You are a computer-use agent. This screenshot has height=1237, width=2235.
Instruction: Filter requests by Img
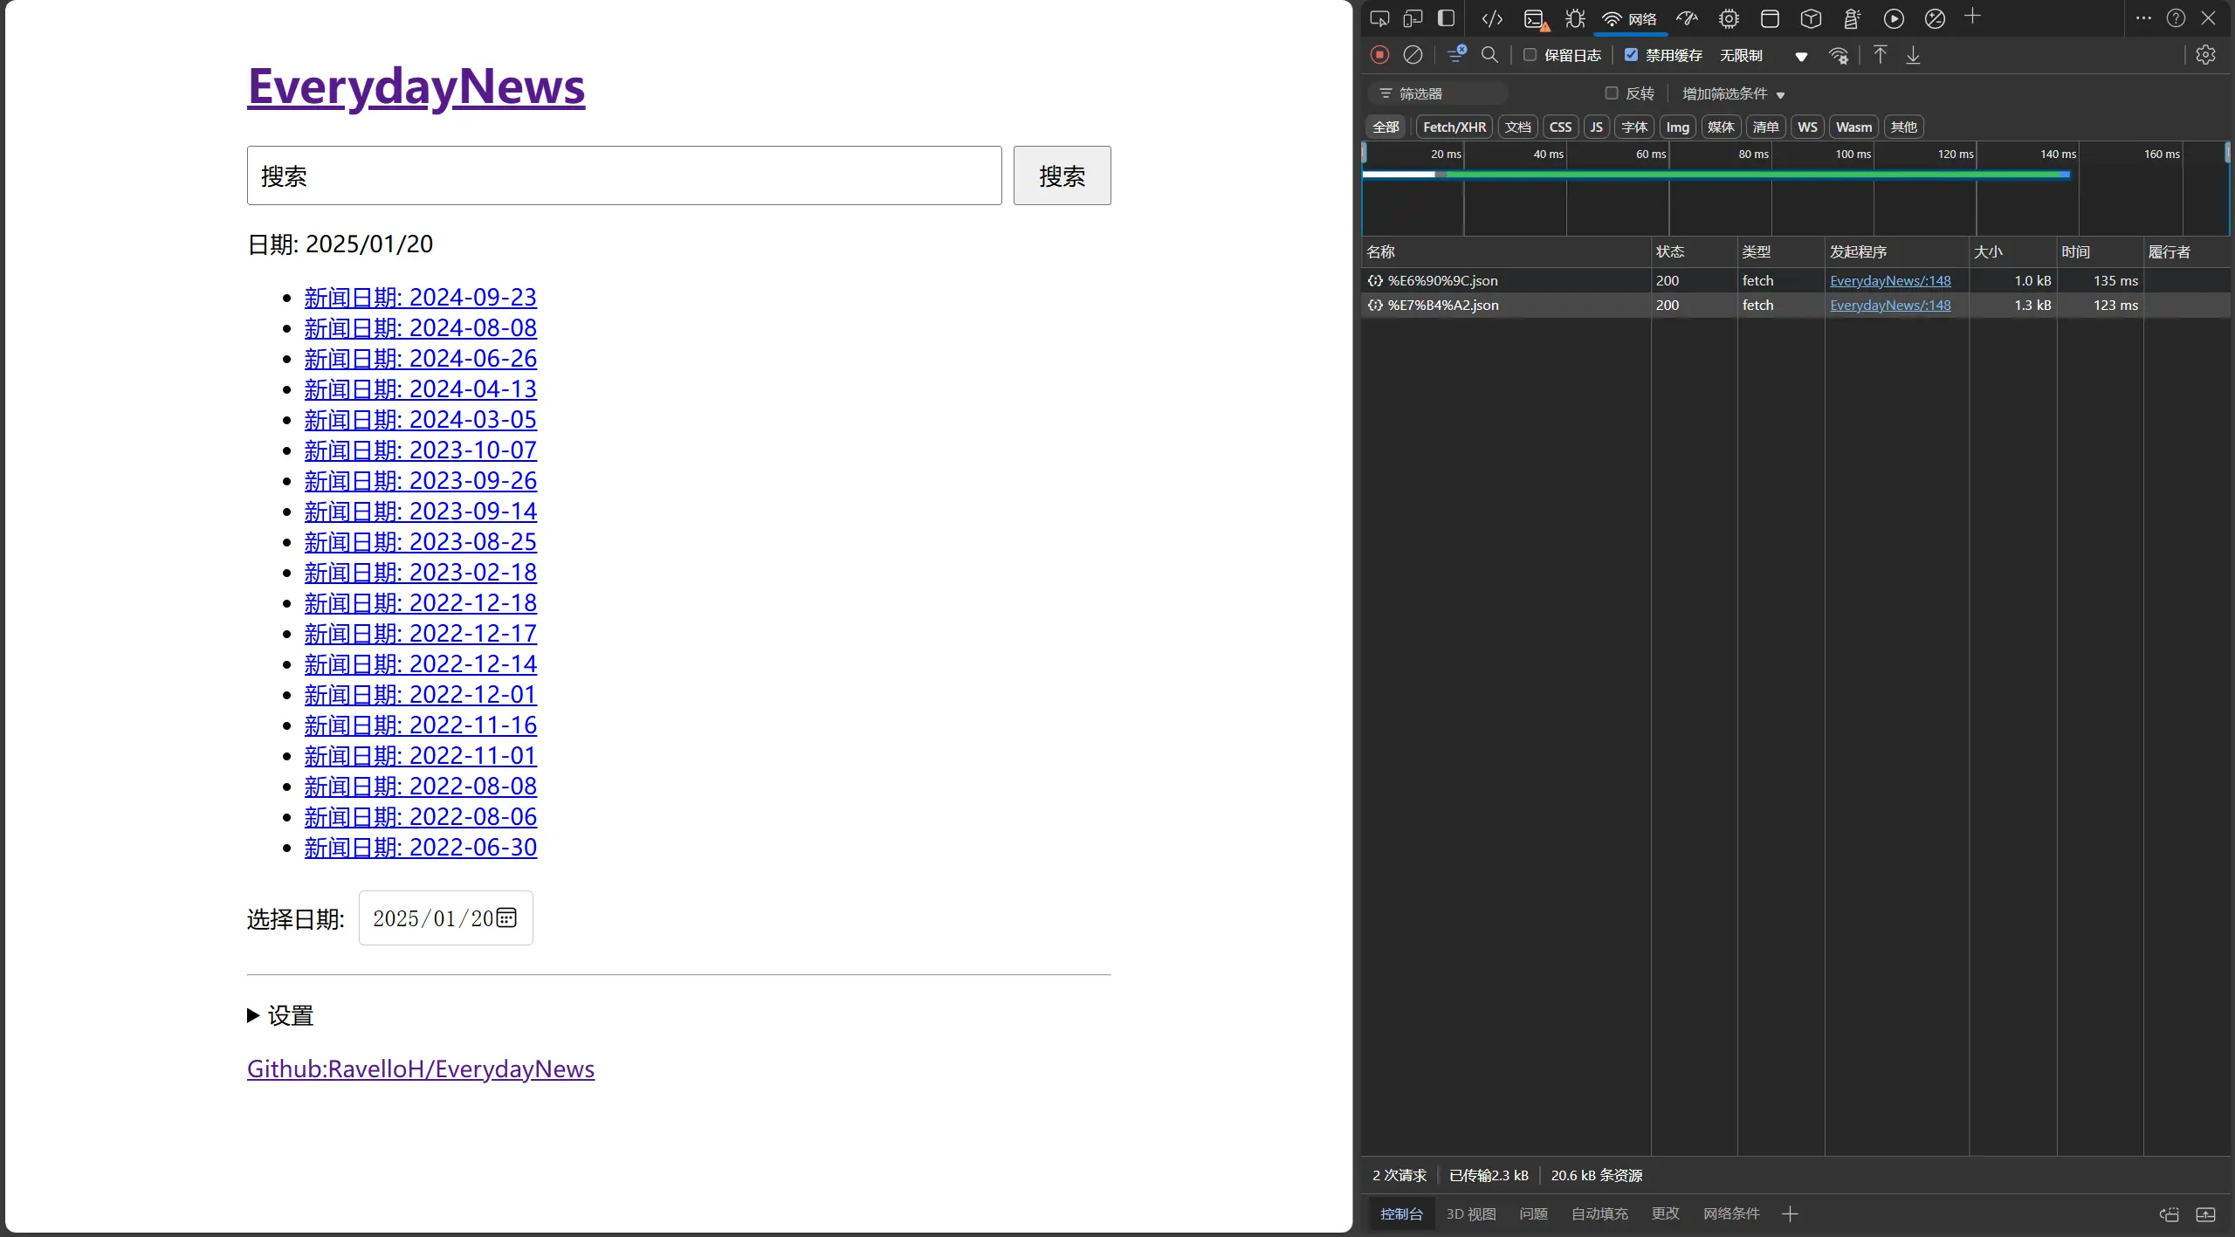[1677, 127]
